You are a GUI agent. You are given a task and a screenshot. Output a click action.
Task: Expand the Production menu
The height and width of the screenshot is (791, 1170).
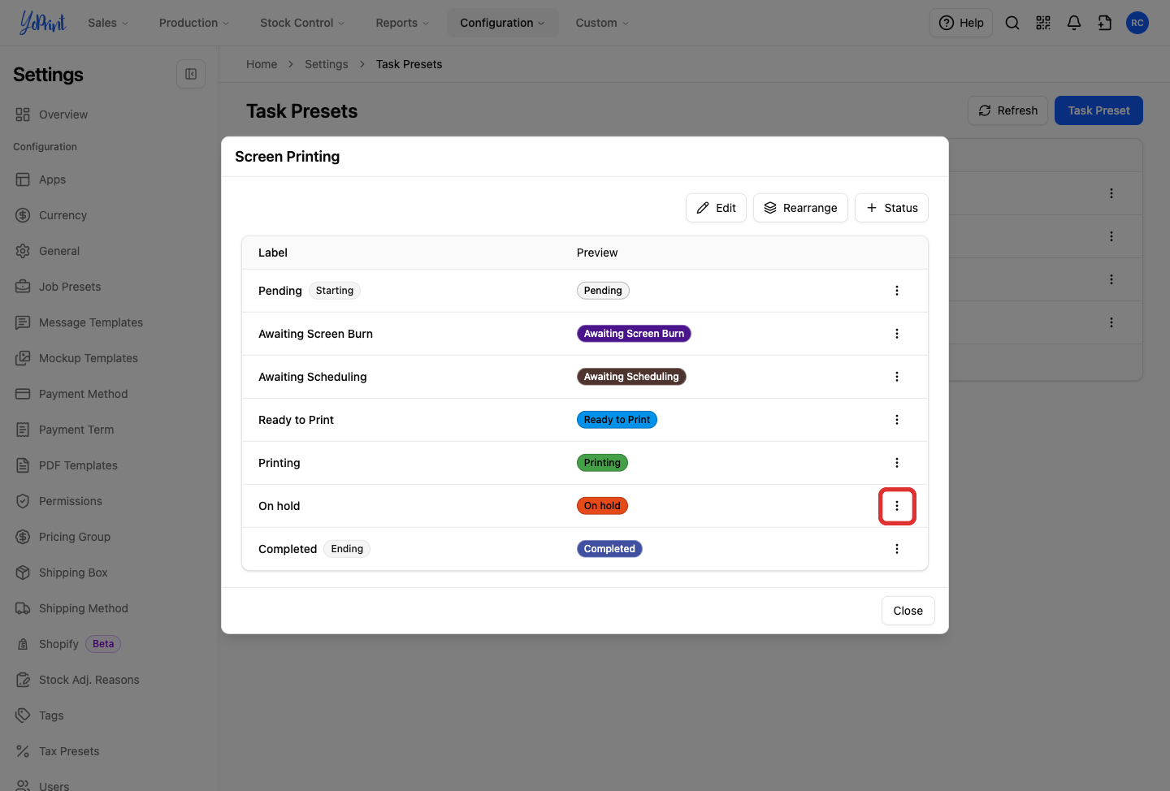(194, 23)
